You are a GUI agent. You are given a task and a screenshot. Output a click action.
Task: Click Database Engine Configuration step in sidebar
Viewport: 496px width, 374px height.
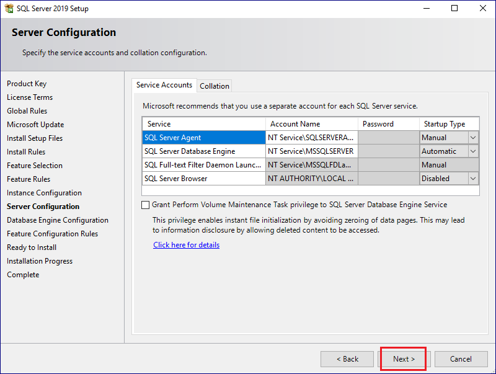pyautogui.click(x=58, y=220)
